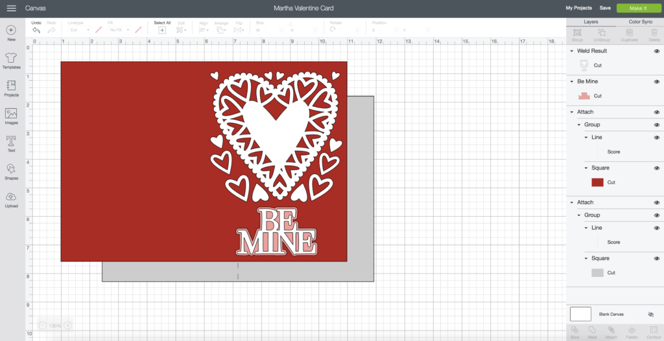Collapse the Be Mine layer

coord(572,82)
